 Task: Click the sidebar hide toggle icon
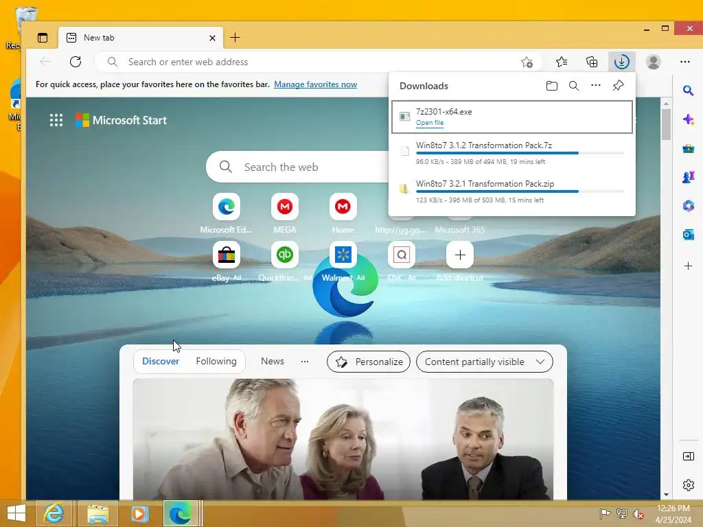tap(688, 456)
